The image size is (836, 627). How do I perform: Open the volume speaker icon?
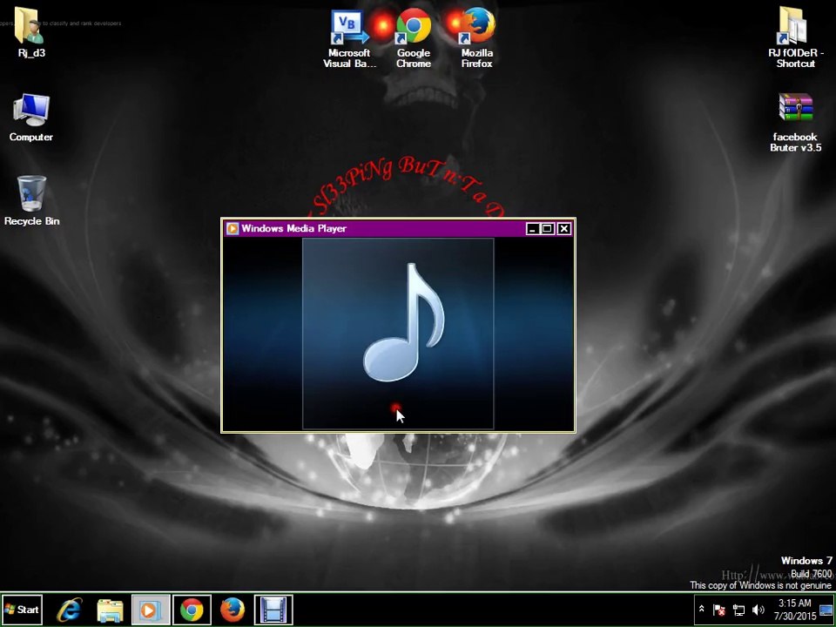(758, 610)
